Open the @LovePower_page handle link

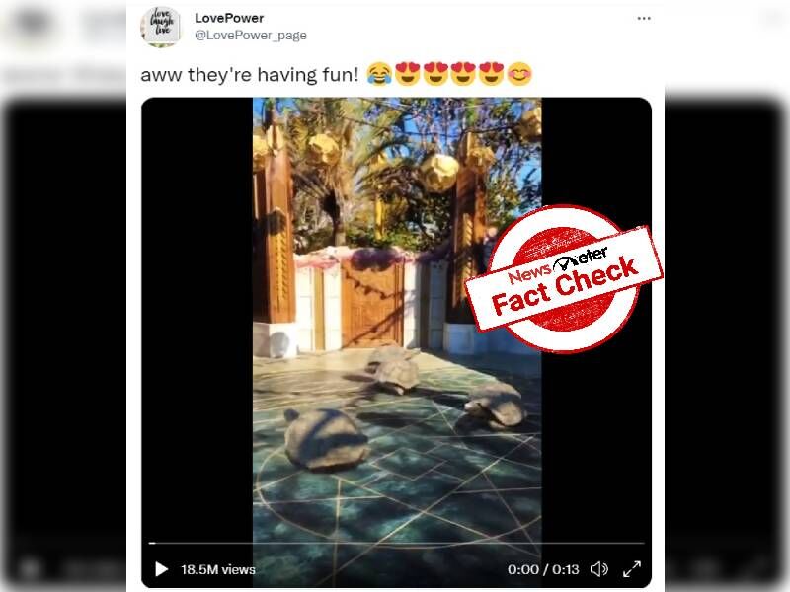[251, 36]
